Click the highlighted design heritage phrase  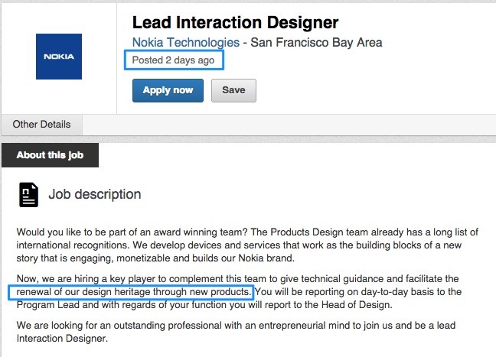[x=129, y=293]
